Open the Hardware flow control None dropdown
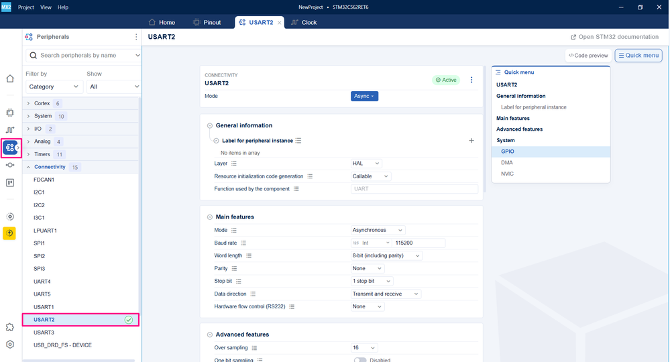Image resolution: width=670 pixels, height=362 pixels. pyautogui.click(x=368, y=306)
